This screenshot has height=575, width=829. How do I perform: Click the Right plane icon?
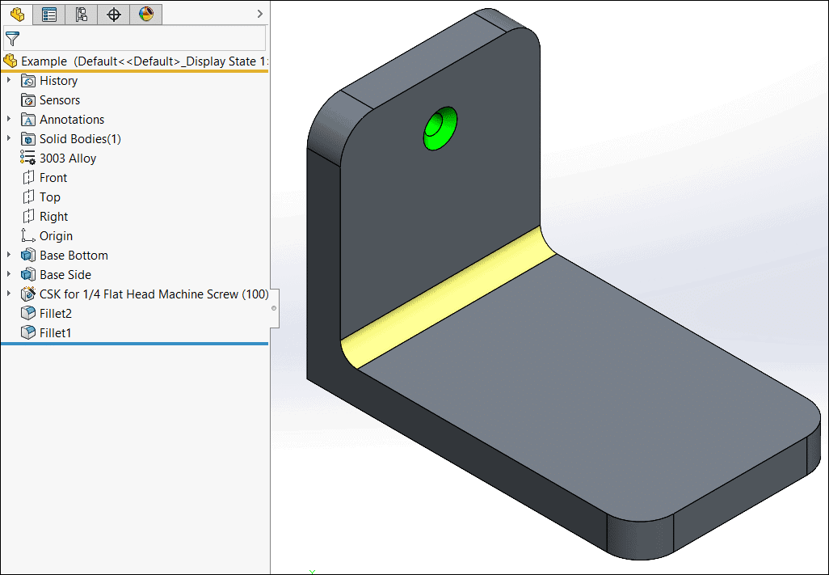pos(28,217)
